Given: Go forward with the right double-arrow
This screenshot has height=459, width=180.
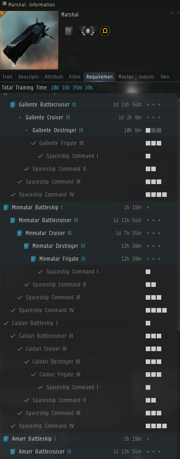Looking at the screenshot, I should pyautogui.click(x=178, y=12).
